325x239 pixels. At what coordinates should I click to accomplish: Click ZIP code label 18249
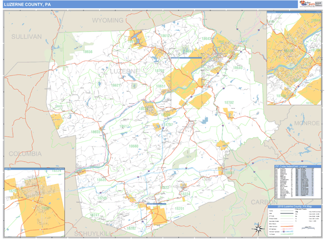pos(102,198)
